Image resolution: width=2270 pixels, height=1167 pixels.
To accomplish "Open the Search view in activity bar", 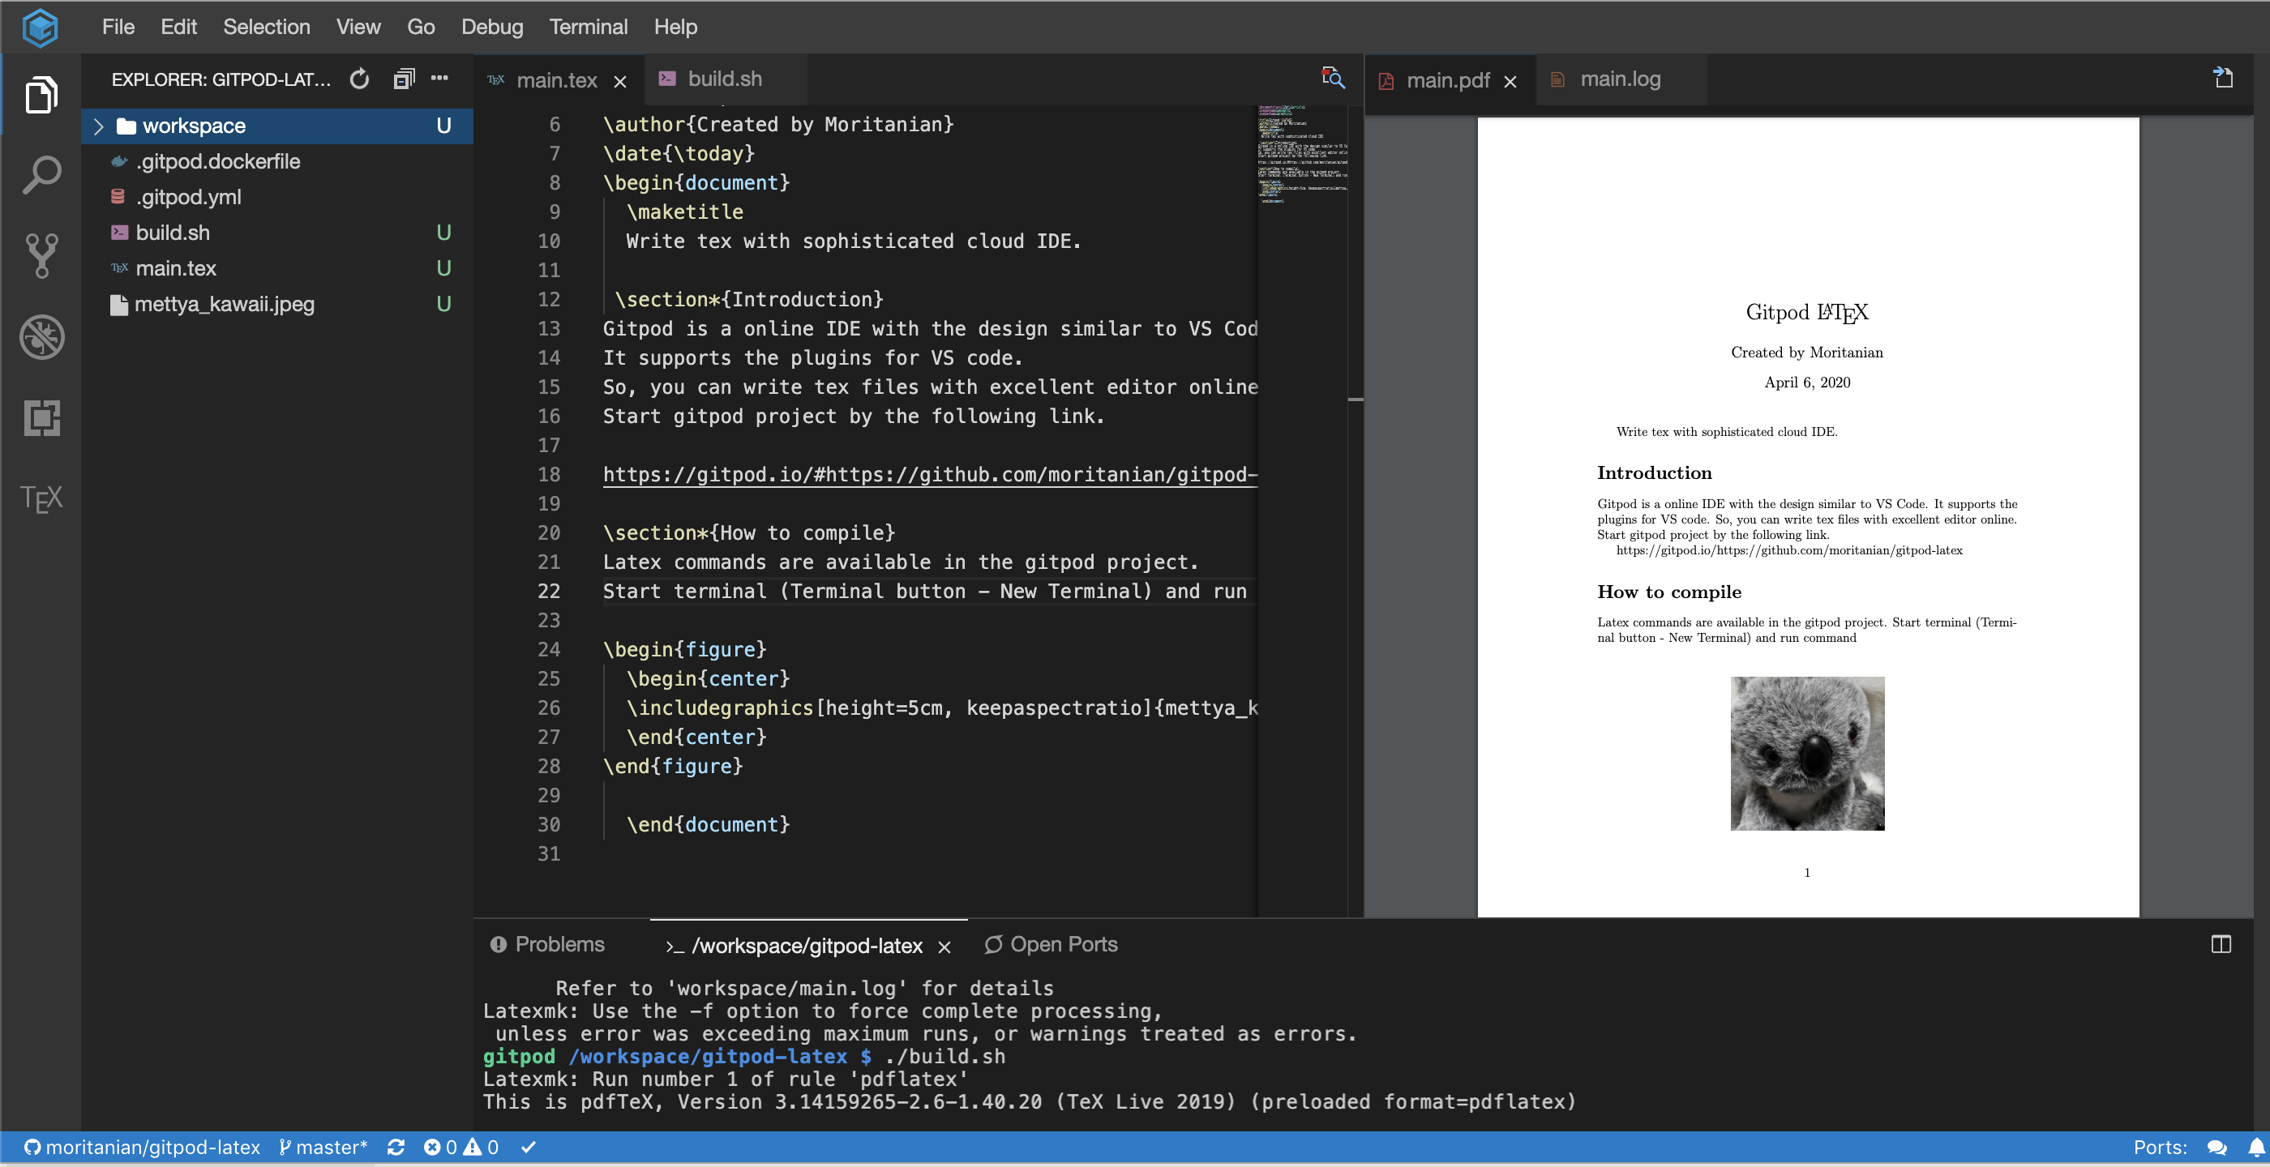I will (41, 175).
